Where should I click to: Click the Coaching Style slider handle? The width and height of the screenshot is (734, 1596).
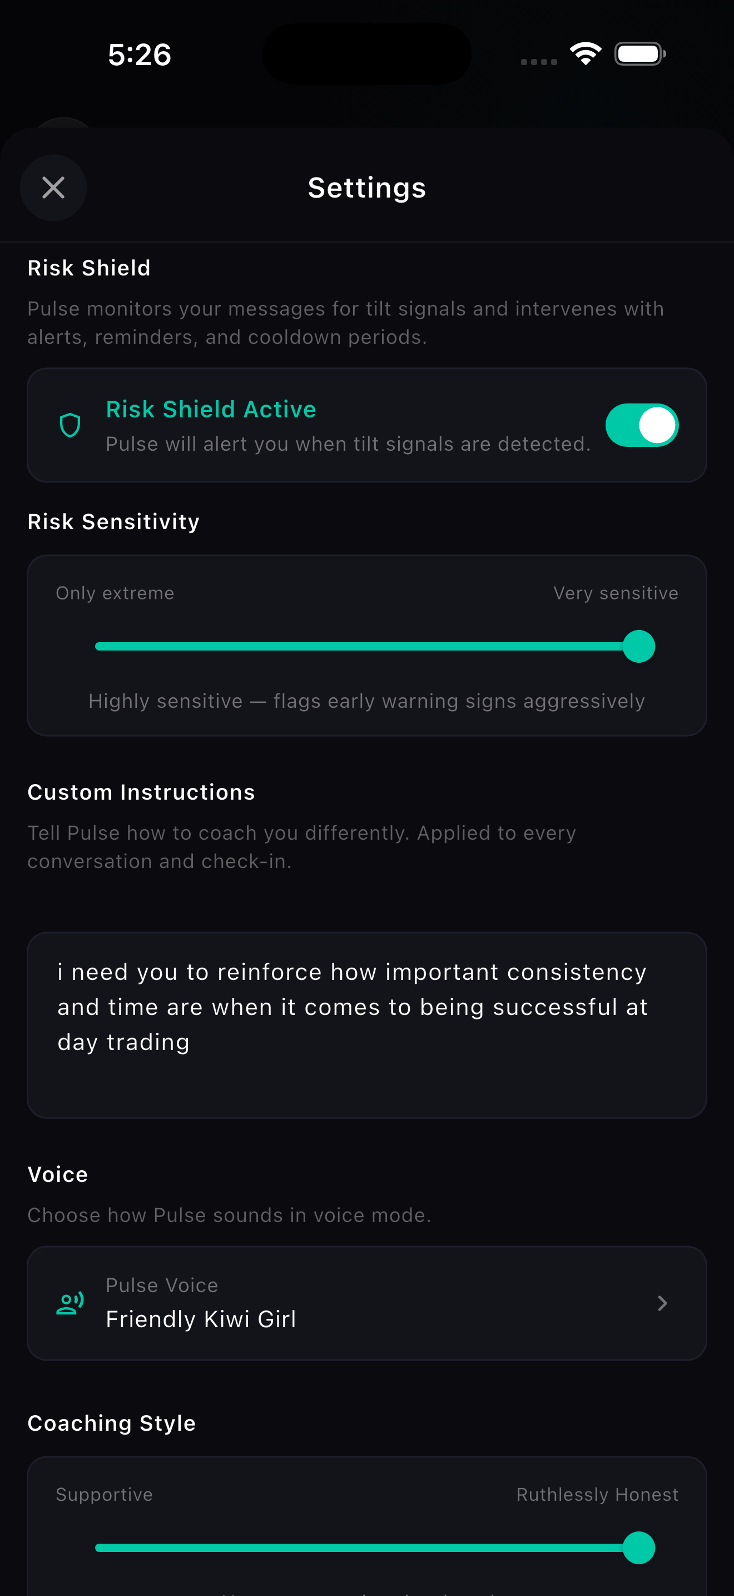click(639, 1548)
